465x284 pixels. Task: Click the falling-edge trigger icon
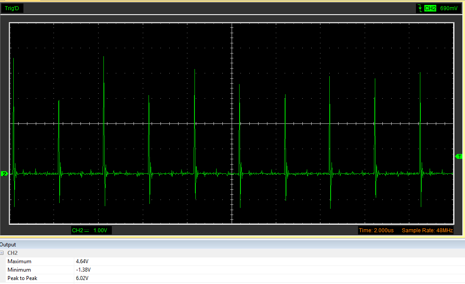tap(419, 8)
